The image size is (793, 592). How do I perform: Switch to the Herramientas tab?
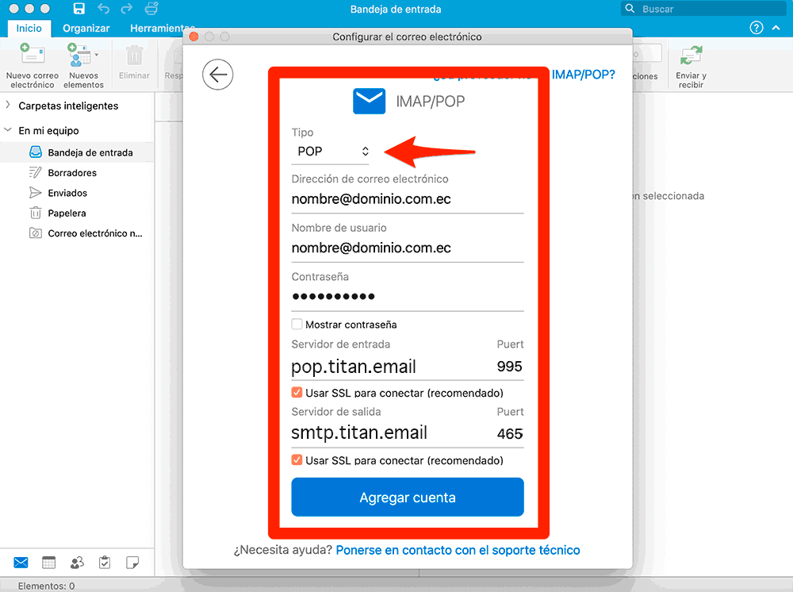point(162,29)
